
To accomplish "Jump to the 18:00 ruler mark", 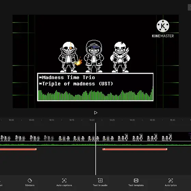I will (x=11, y=120).
